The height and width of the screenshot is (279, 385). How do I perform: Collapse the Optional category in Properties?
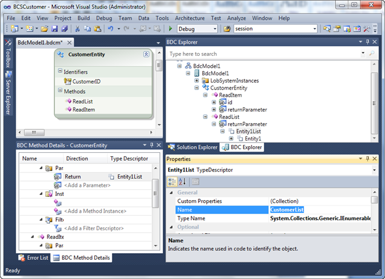tap(171, 227)
